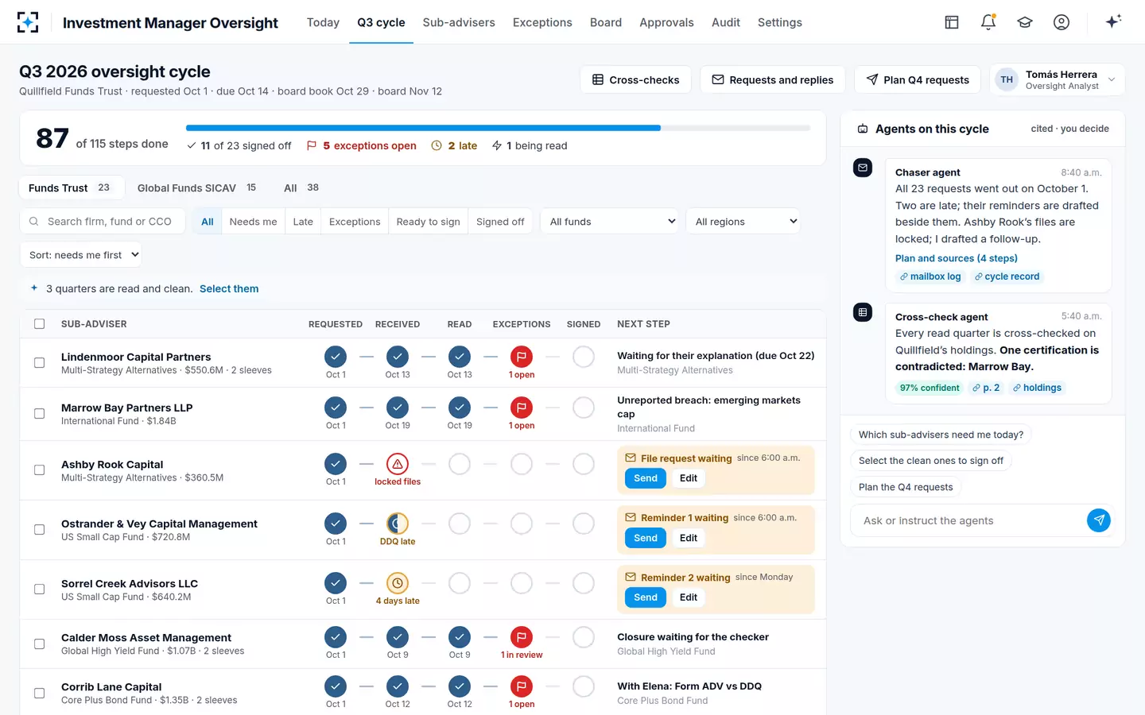
Task: Check the Ashby Rook Capital row
Action: 39,470
